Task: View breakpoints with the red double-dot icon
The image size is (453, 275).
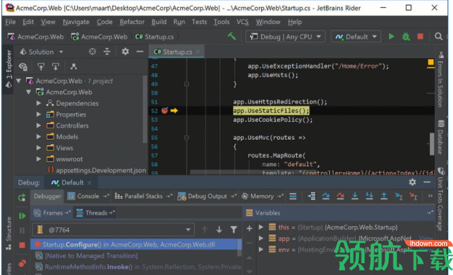Action: click(x=22, y=264)
